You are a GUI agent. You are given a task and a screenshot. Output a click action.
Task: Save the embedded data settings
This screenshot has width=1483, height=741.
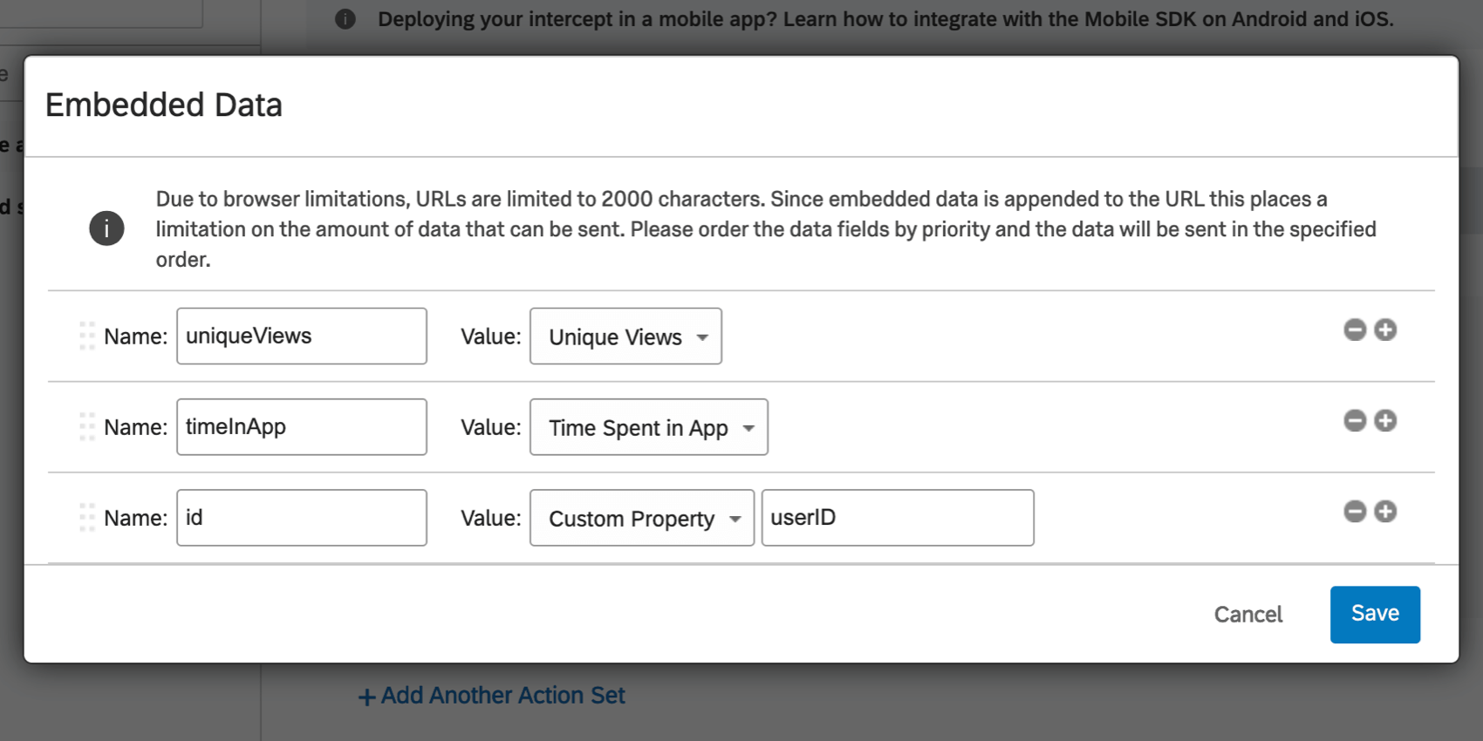click(1374, 614)
